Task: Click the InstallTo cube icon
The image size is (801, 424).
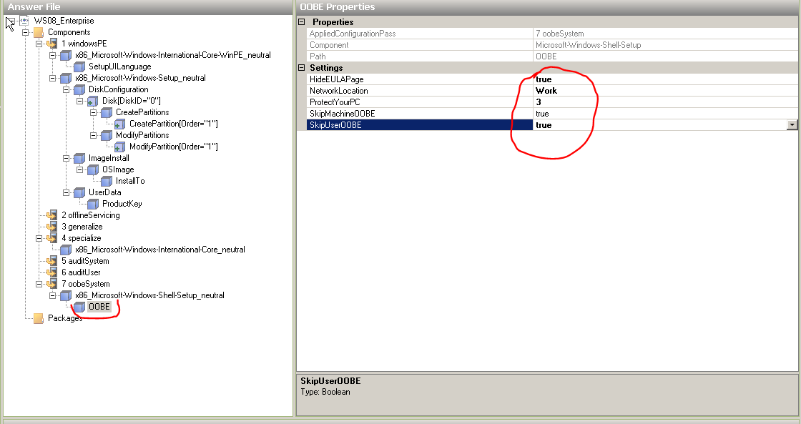Action: tap(107, 181)
